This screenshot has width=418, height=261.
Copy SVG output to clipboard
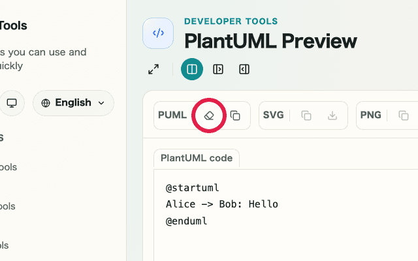point(306,115)
